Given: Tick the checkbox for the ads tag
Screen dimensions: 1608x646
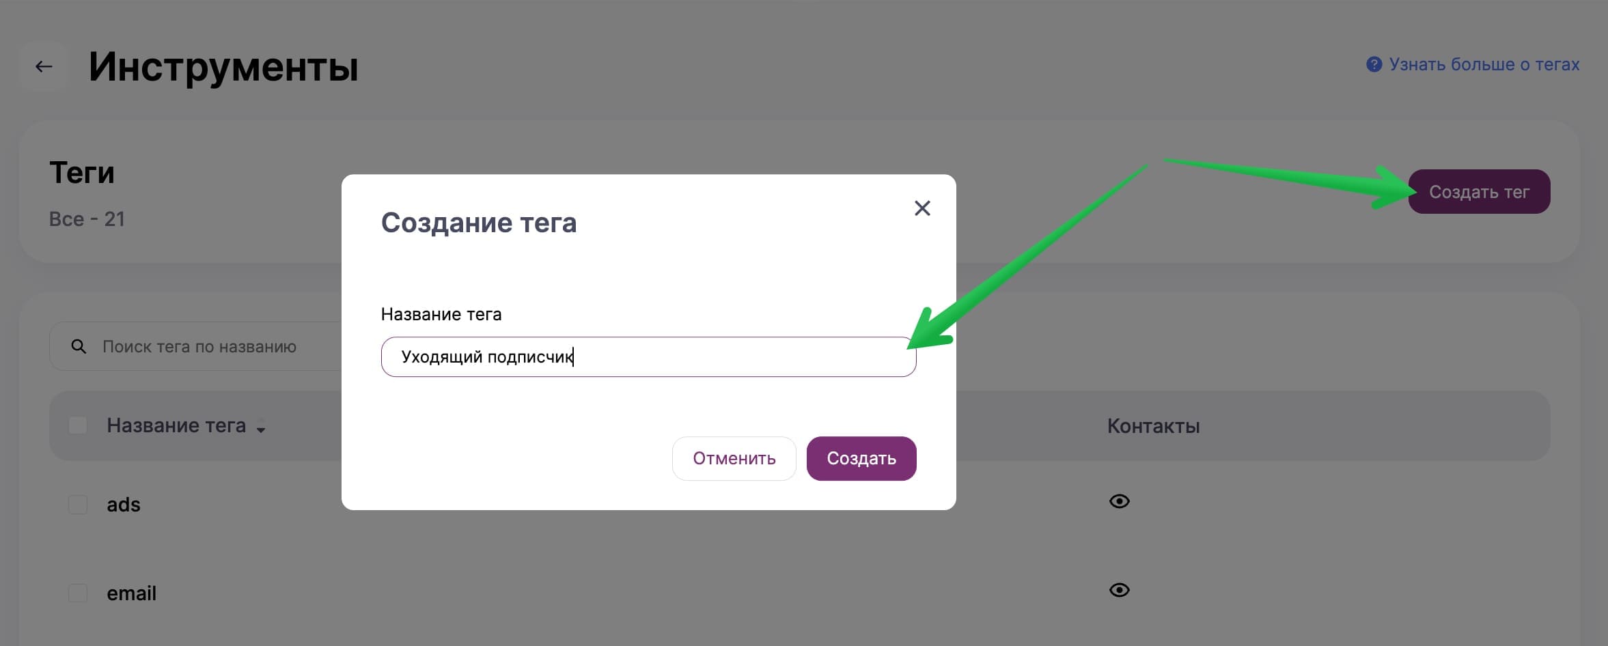Looking at the screenshot, I should click(78, 505).
